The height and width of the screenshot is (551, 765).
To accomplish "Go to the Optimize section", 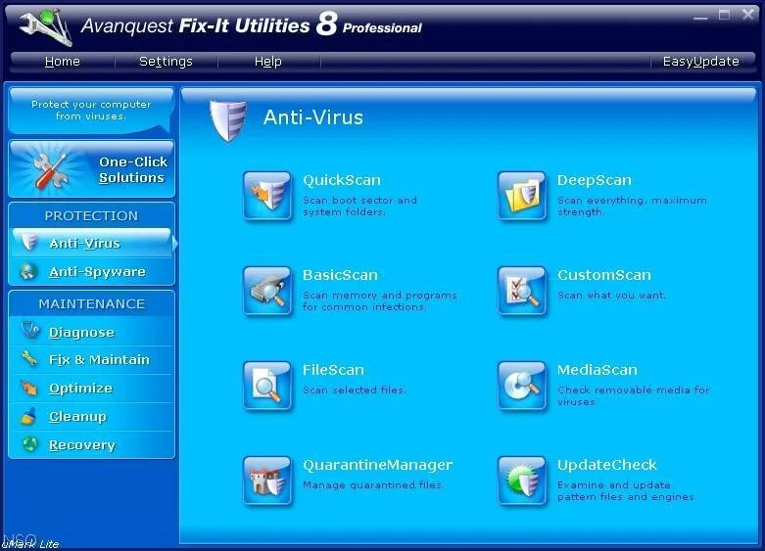I will [x=92, y=389].
